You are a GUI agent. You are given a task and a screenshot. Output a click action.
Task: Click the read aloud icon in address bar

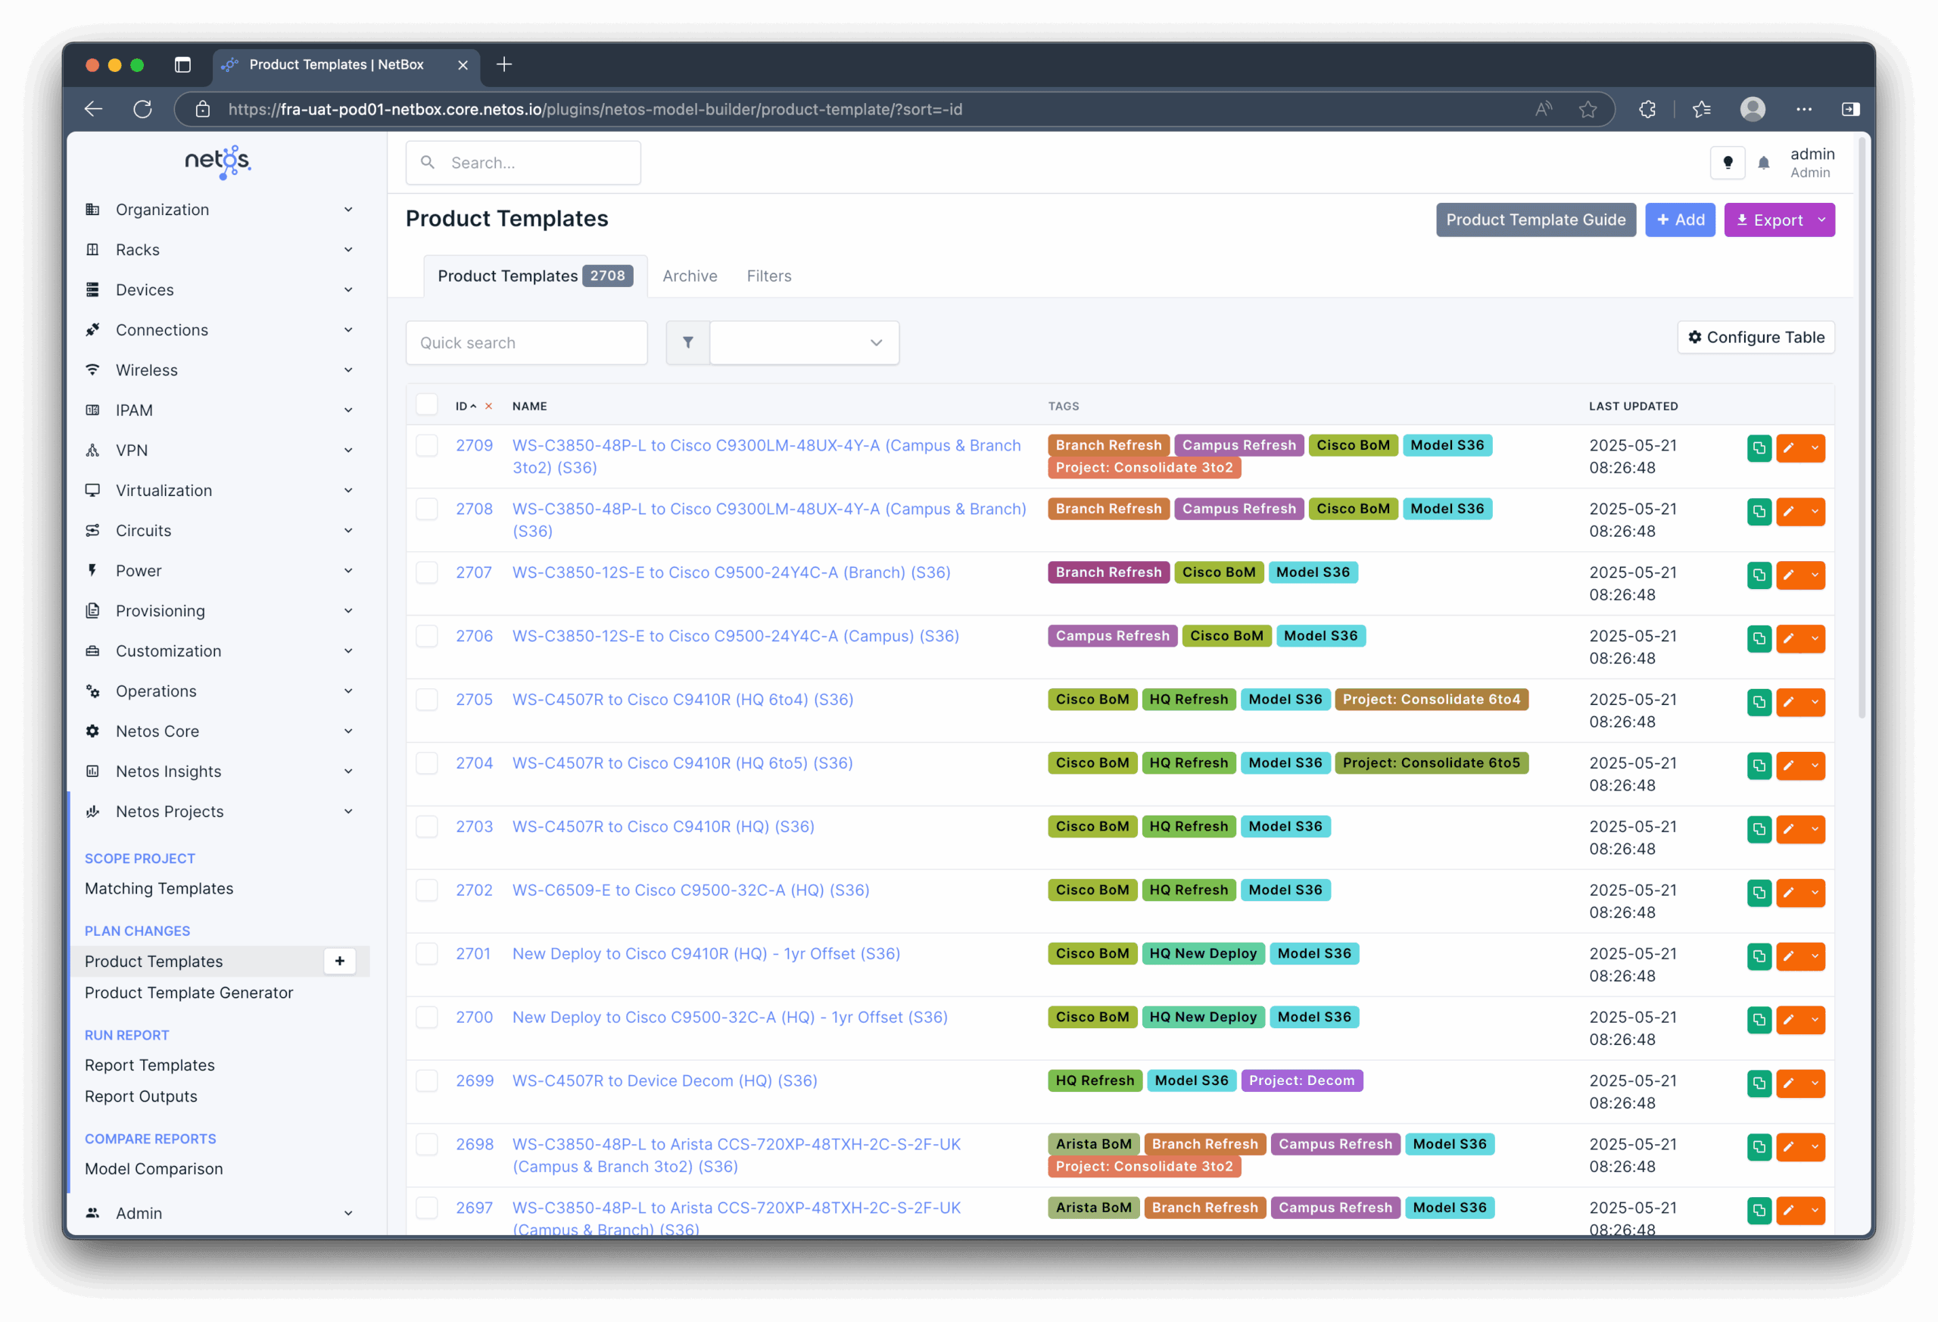(x=1544, y=109)
